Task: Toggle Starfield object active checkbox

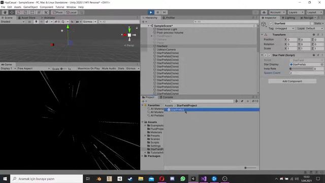Action: (x=271, y=24)
